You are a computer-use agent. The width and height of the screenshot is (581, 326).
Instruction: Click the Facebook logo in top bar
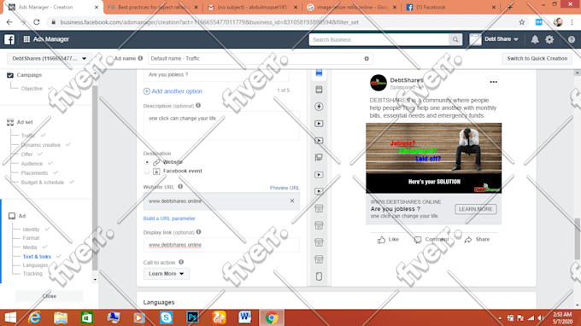9,39
